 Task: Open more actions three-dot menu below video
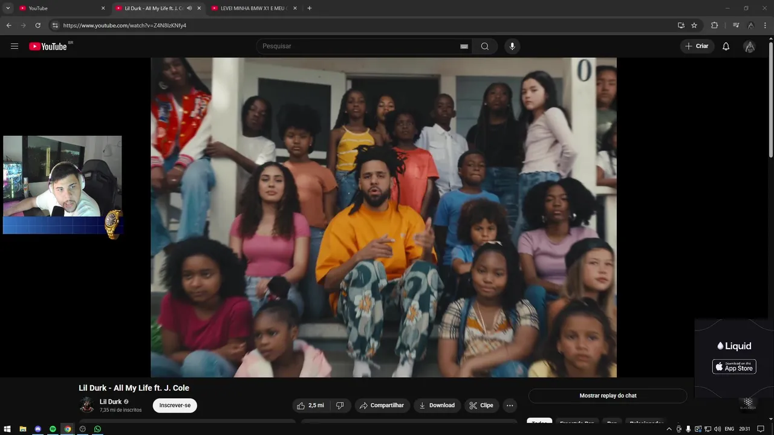point(510,405)
